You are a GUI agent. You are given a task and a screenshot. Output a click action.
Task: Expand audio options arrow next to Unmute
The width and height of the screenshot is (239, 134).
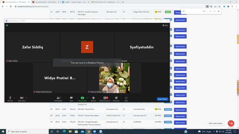tap(14, 98)
